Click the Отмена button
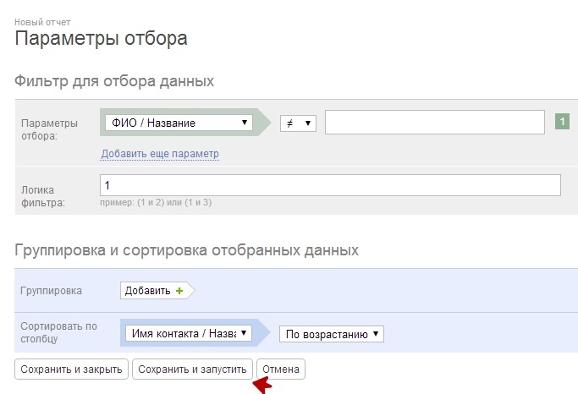 (x=281, y=369)
